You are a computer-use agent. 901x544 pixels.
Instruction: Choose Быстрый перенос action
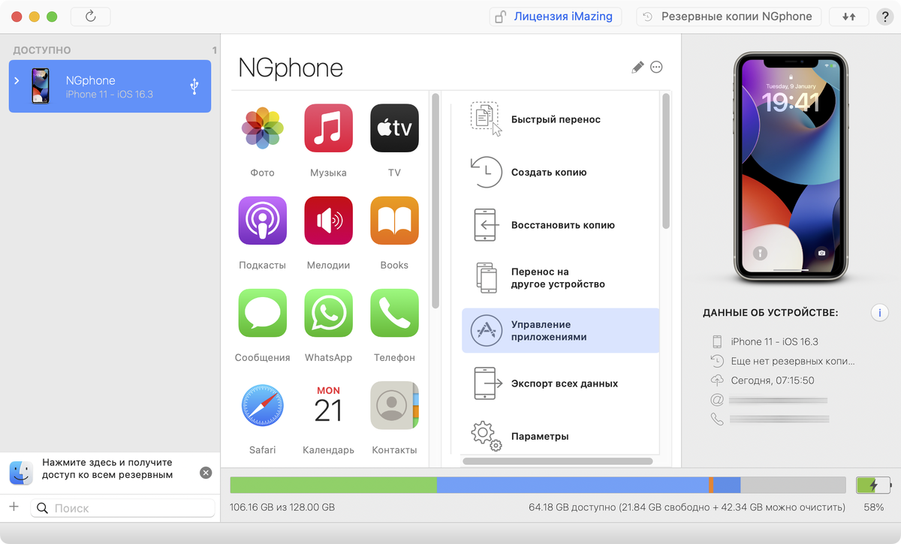[560, 119]
